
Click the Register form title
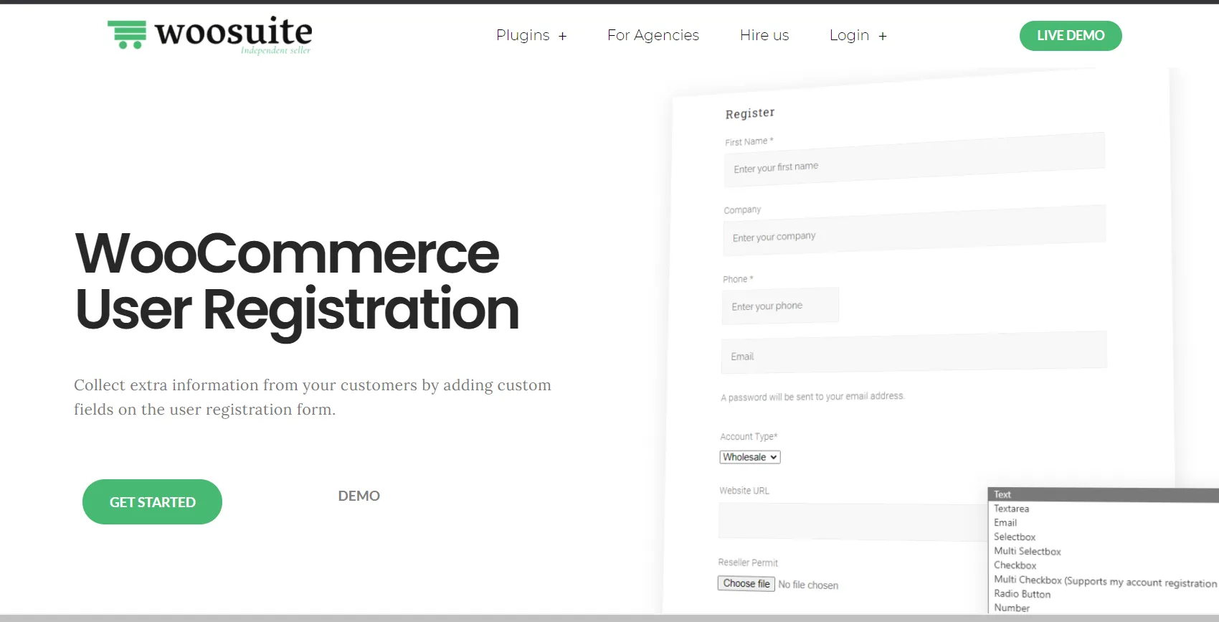coord(750,113)
